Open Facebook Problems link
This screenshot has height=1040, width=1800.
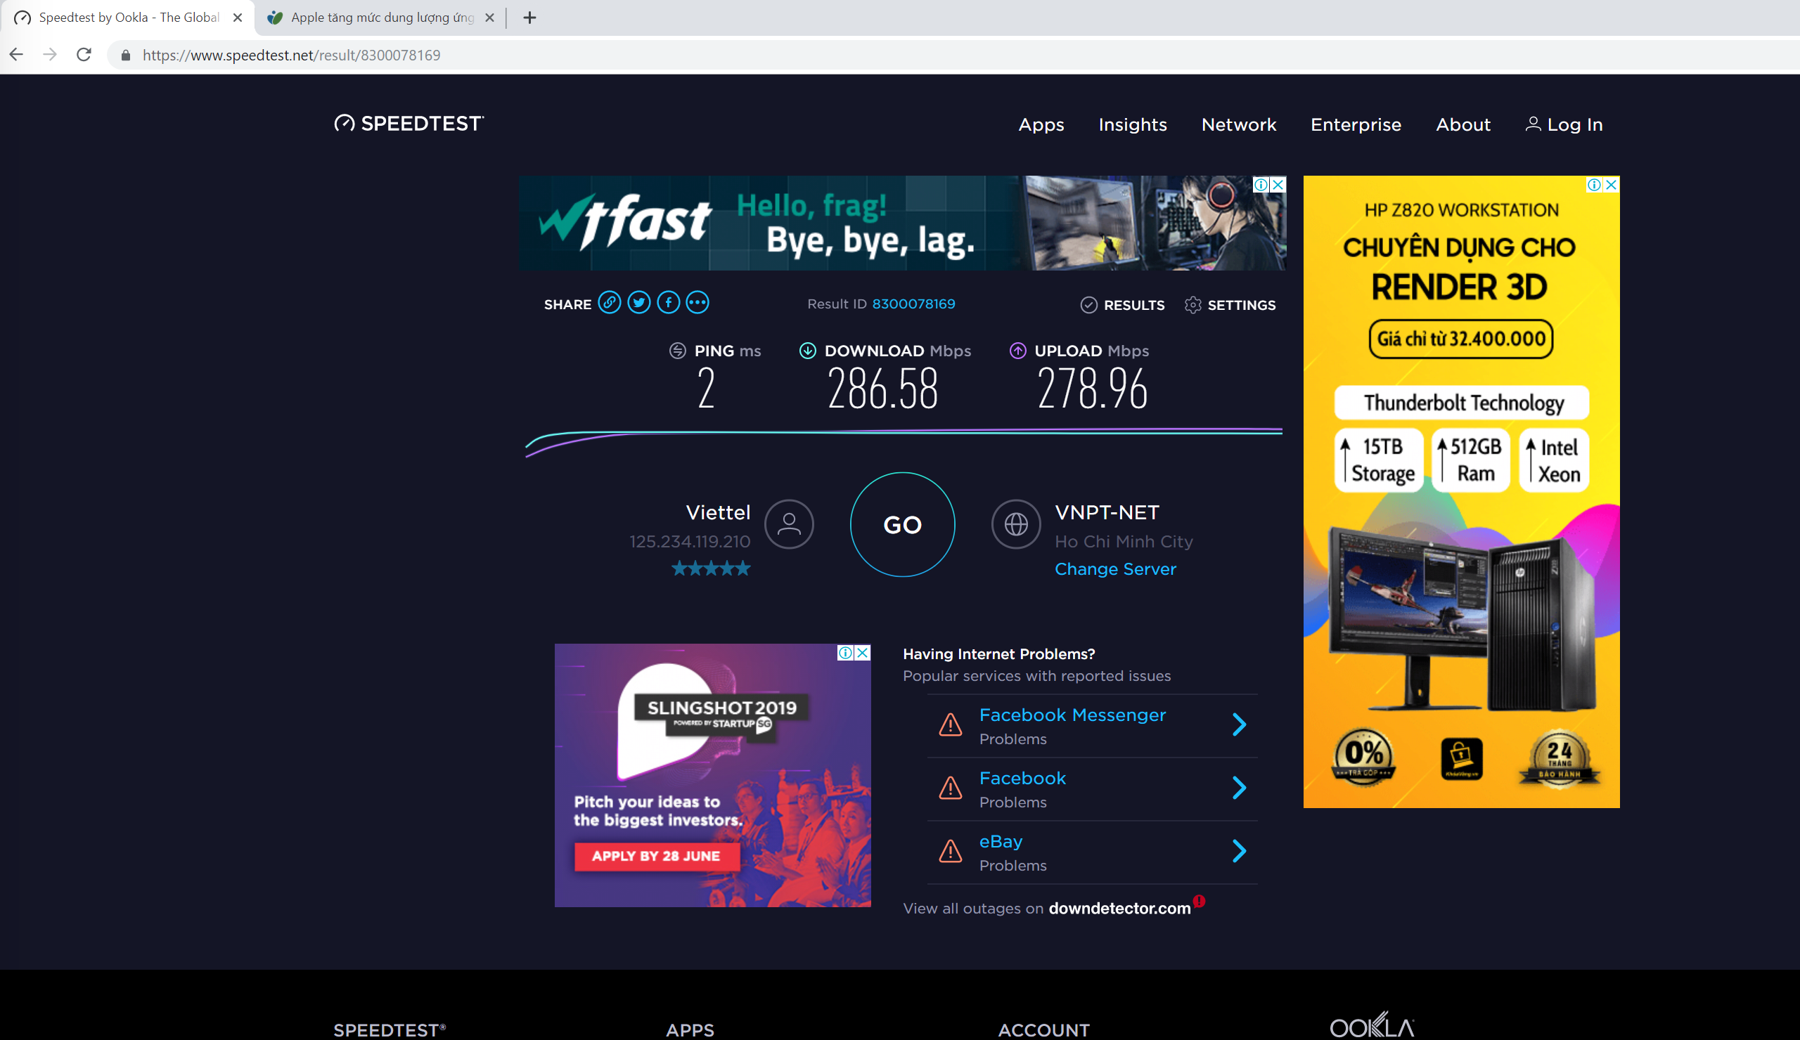pyautogui.click(x=1022, y=779)
